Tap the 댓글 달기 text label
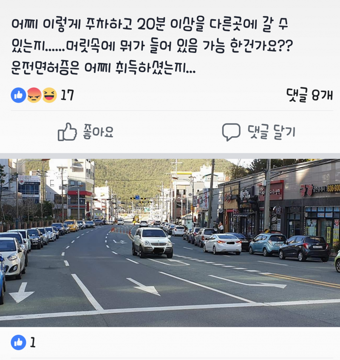Image resolution: width=340 pixels, height=360 pixels. pos(272,132)
